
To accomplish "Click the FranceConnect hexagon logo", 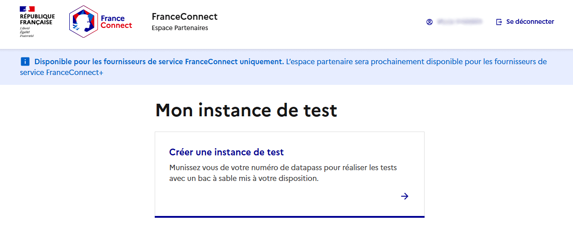I will [x=84, y=22].
